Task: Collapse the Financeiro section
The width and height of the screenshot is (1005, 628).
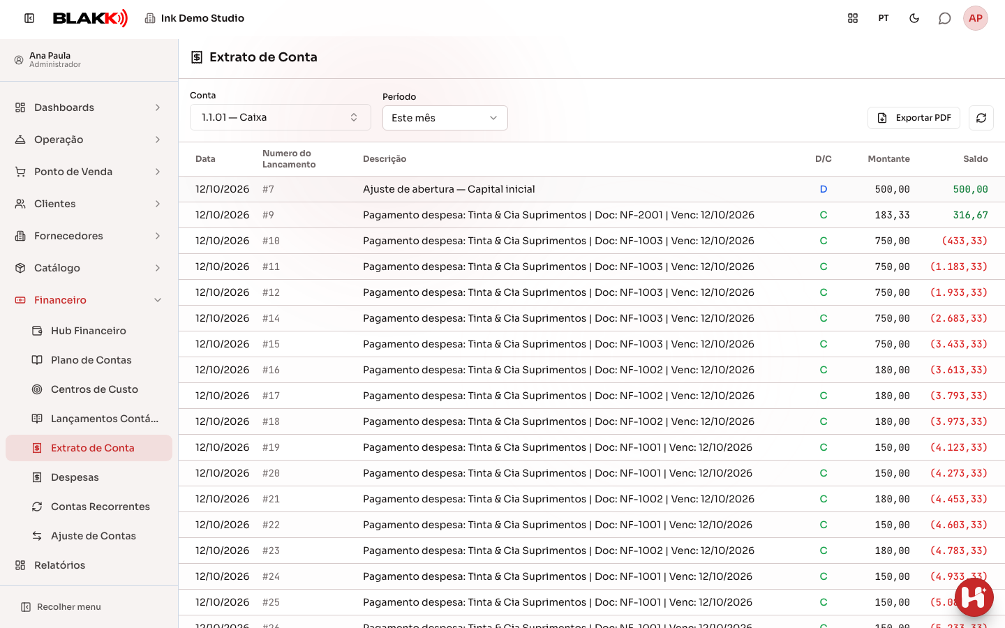Action: click(x=89, y=300)
